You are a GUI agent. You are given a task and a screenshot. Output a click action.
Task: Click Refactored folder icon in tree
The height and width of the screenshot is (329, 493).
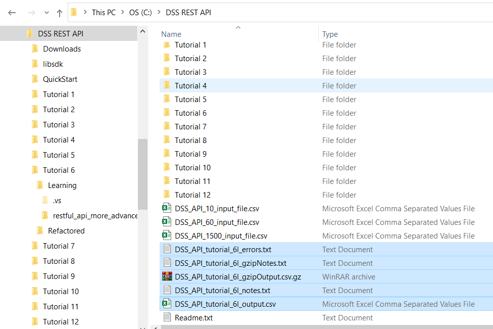40,231
